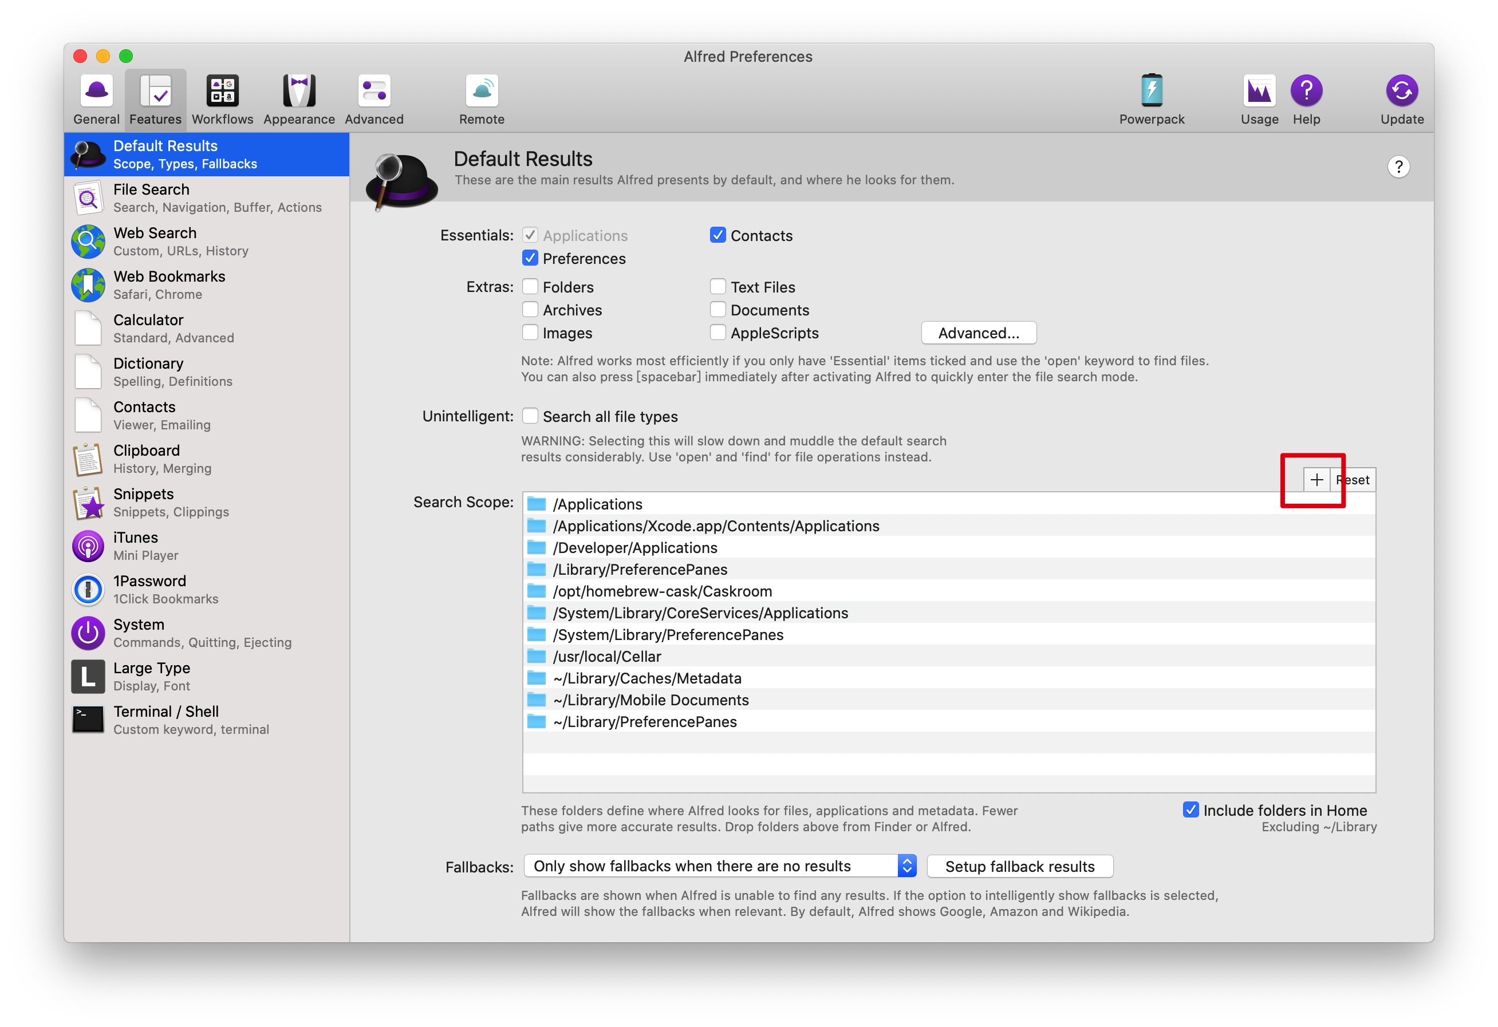
Task: Select ~/Library/PreferencePanes row
Action: 949,722
